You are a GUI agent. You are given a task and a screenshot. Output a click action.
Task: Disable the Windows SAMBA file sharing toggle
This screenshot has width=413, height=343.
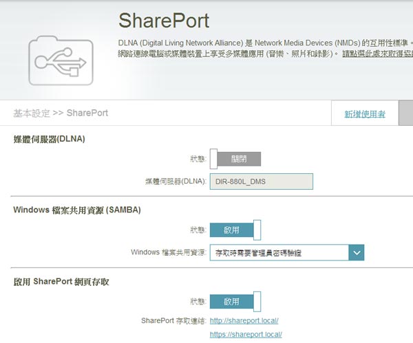coord(235,230)
